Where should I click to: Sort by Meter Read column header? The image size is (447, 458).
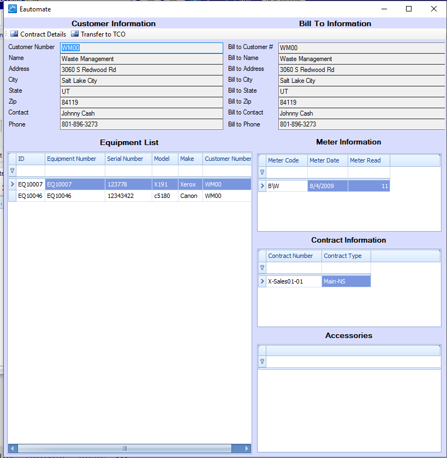tap(368, 160)
